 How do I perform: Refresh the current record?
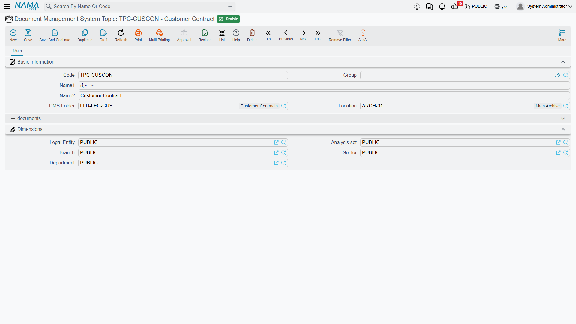coord(121,35)
